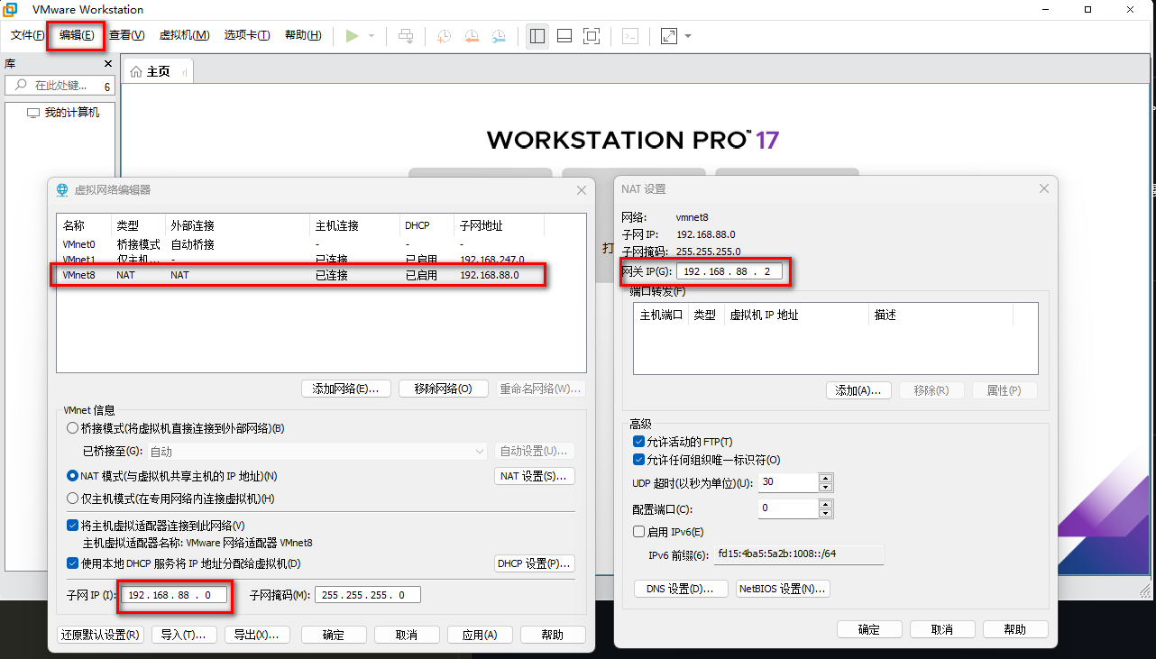
Task: Click the home icon on 主页 tab
Action: click(x=136, y=71)
